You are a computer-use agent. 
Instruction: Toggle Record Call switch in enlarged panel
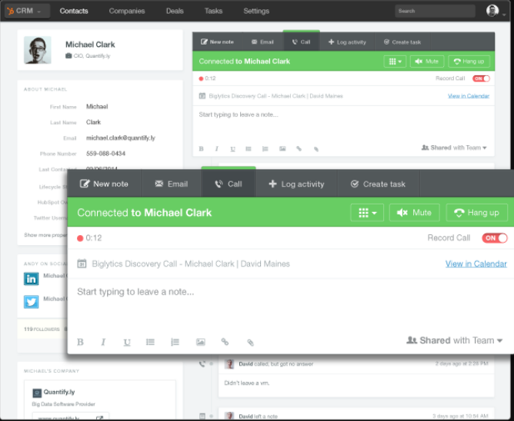point(495,238)
